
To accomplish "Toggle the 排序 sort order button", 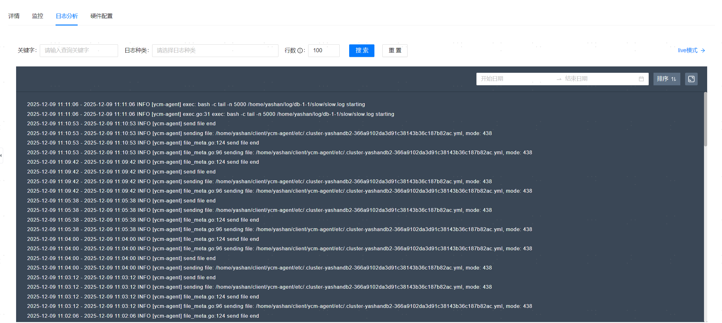I will pyautogui.click(x=666, y=79).
